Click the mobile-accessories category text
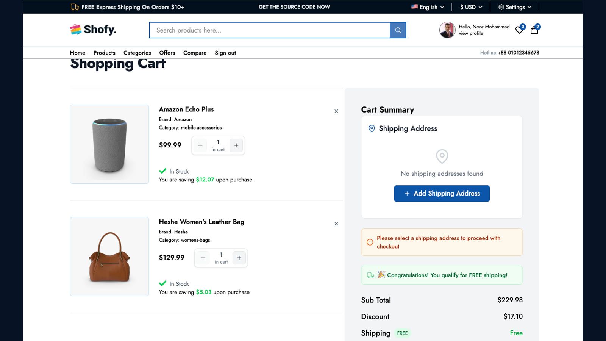The image size is (606, 341). coord(201,128)
